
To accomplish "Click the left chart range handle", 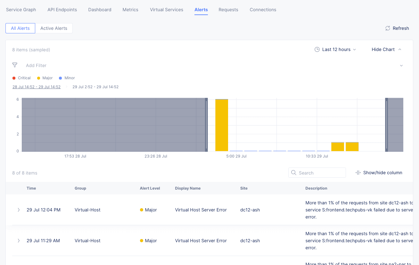I will click(x=206, y=124).
